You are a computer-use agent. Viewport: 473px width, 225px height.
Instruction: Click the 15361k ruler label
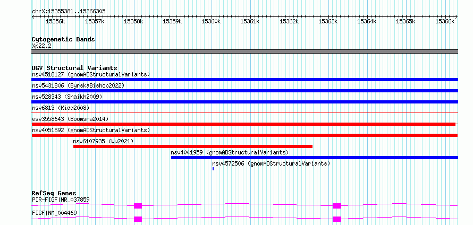pyautogui.click(x=250, y=21)
